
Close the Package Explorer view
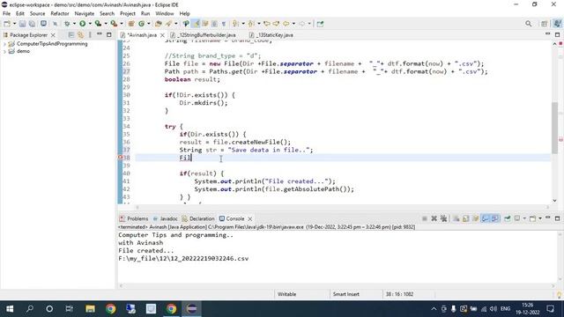[53, 35]
